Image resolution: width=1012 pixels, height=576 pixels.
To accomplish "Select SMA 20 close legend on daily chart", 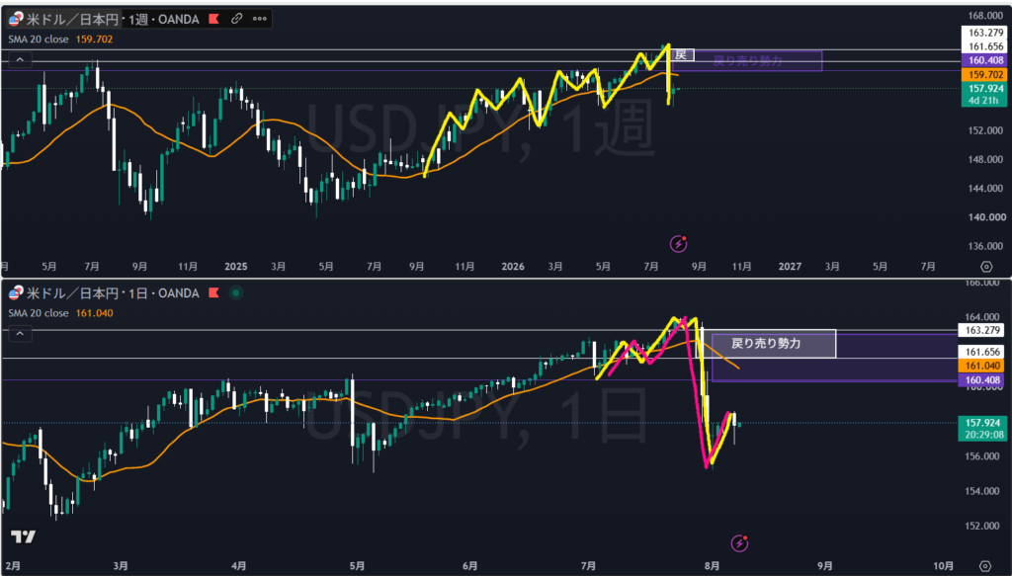I will (x=39, y=313).
